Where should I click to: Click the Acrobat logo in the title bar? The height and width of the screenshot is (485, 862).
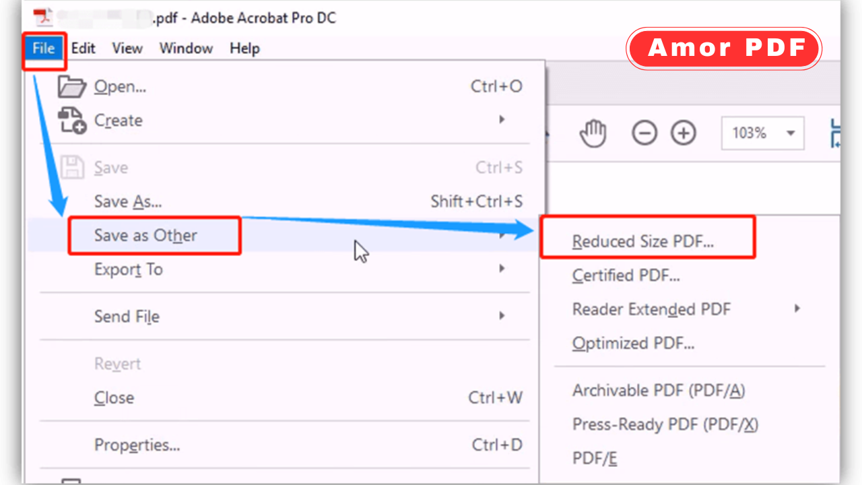pyautogui.click(x=42, y=18)
